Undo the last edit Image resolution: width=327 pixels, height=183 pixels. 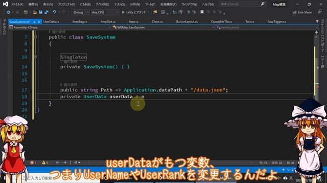(55, 12)
